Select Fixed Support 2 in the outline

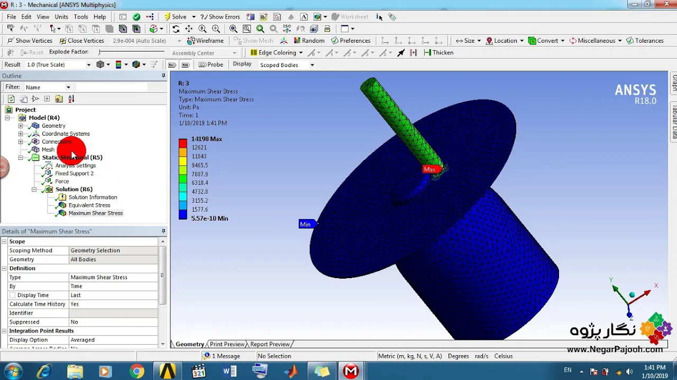coord(74,173)
